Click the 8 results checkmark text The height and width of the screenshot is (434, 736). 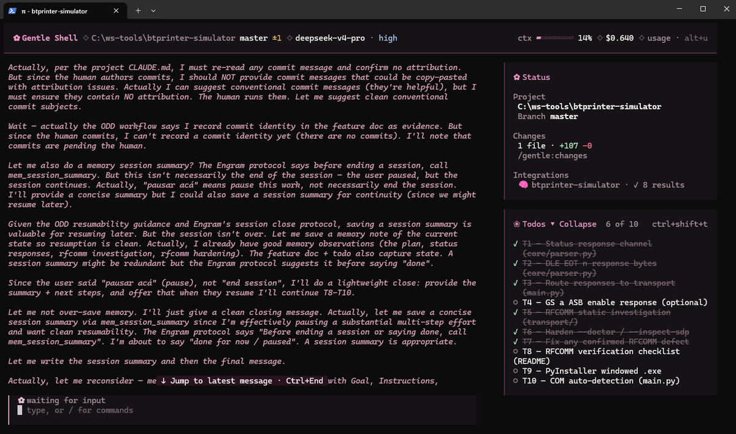coord(659,185)
